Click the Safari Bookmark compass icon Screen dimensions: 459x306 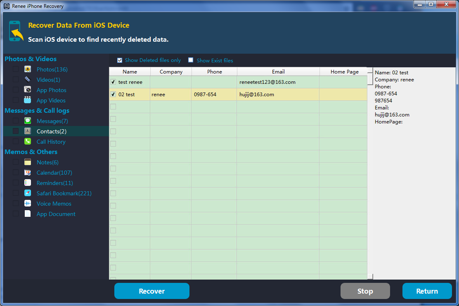point(28,193)
